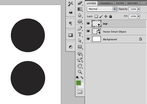Swap foreground and background colors
The width and height of the screenshot is (147, 104).
click(82, 78)
